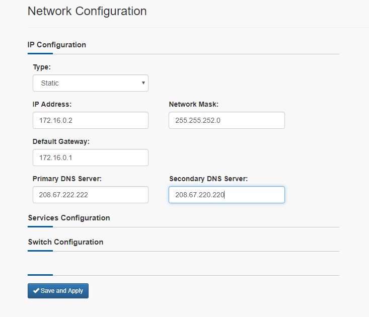Screen dimensions: 369x317
Task: Click the "IP Address:" label
Action: tap(52, 104)
